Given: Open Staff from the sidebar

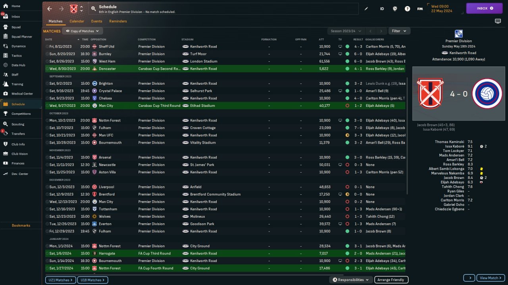Looking at the screenshot, I should click(x=21, y=74).
